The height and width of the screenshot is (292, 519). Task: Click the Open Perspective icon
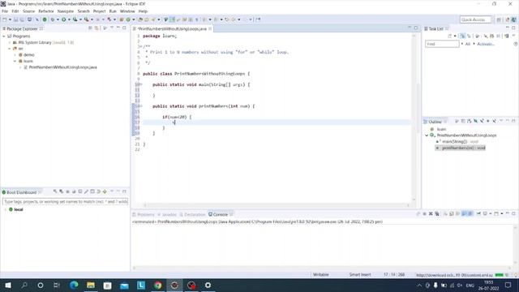[x=499, y=19]
